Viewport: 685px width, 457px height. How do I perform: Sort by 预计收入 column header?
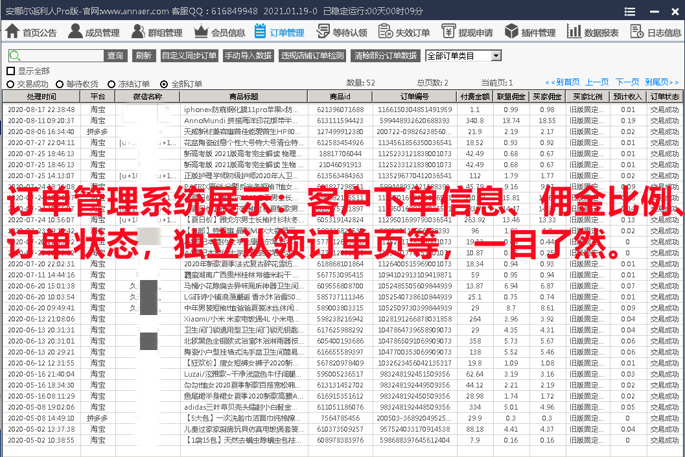(628, 97)
